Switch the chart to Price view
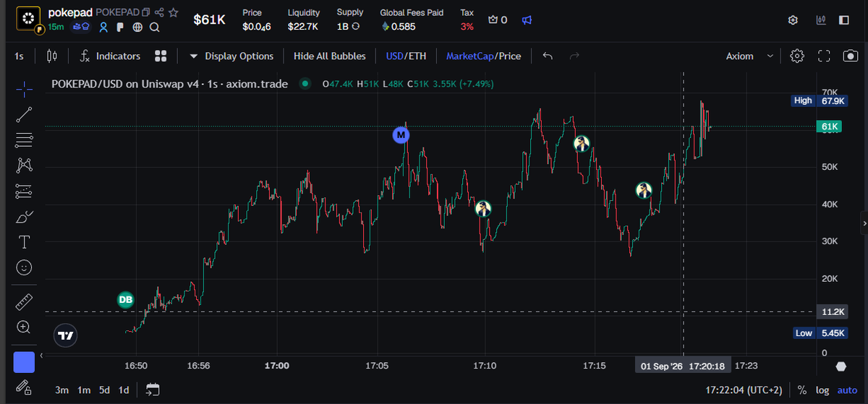Image resolution: width=868 pixels, height=404 pixels. click(x=509, y=56)
